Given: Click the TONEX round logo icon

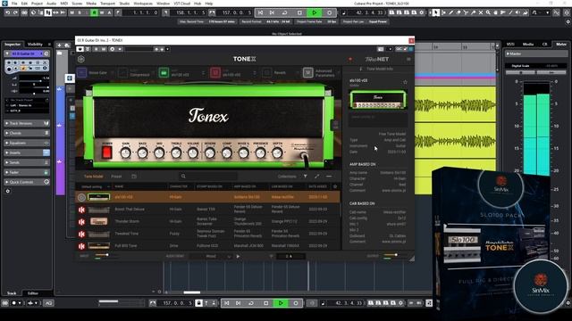Looking at the screenshot, I should pyautogui.click(x=81, y=59).
